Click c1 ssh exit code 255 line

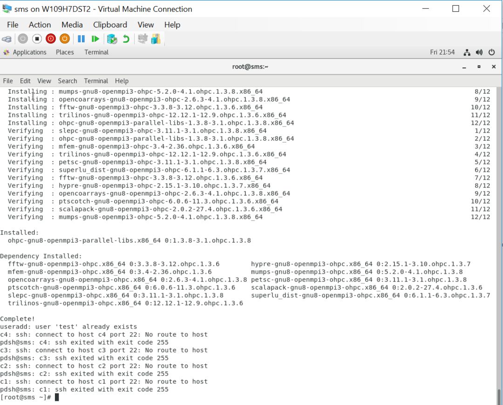(x=84, y=389)
